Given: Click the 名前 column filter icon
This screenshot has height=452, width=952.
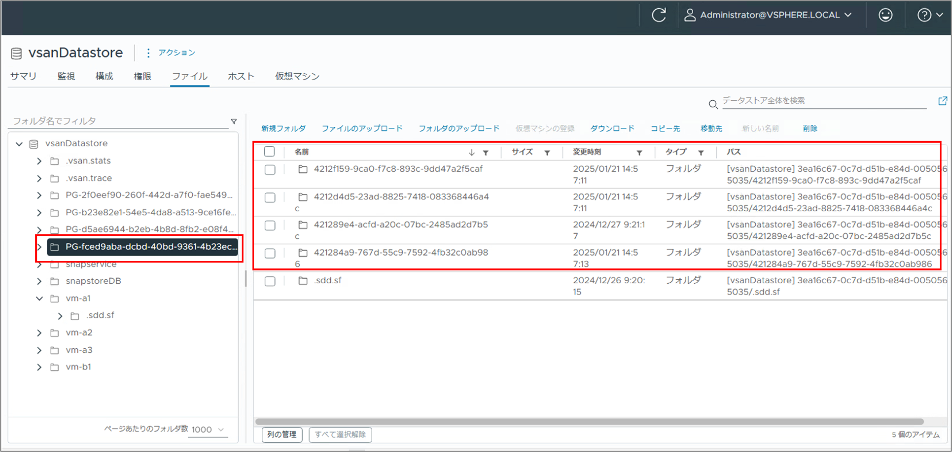Looking at the screenshot, I should pos(486,152).
